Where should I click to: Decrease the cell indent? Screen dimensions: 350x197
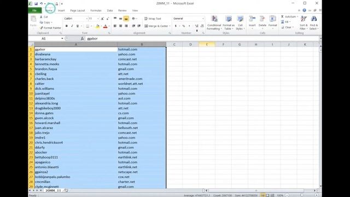pyautogui.click(x=133, y=26)
